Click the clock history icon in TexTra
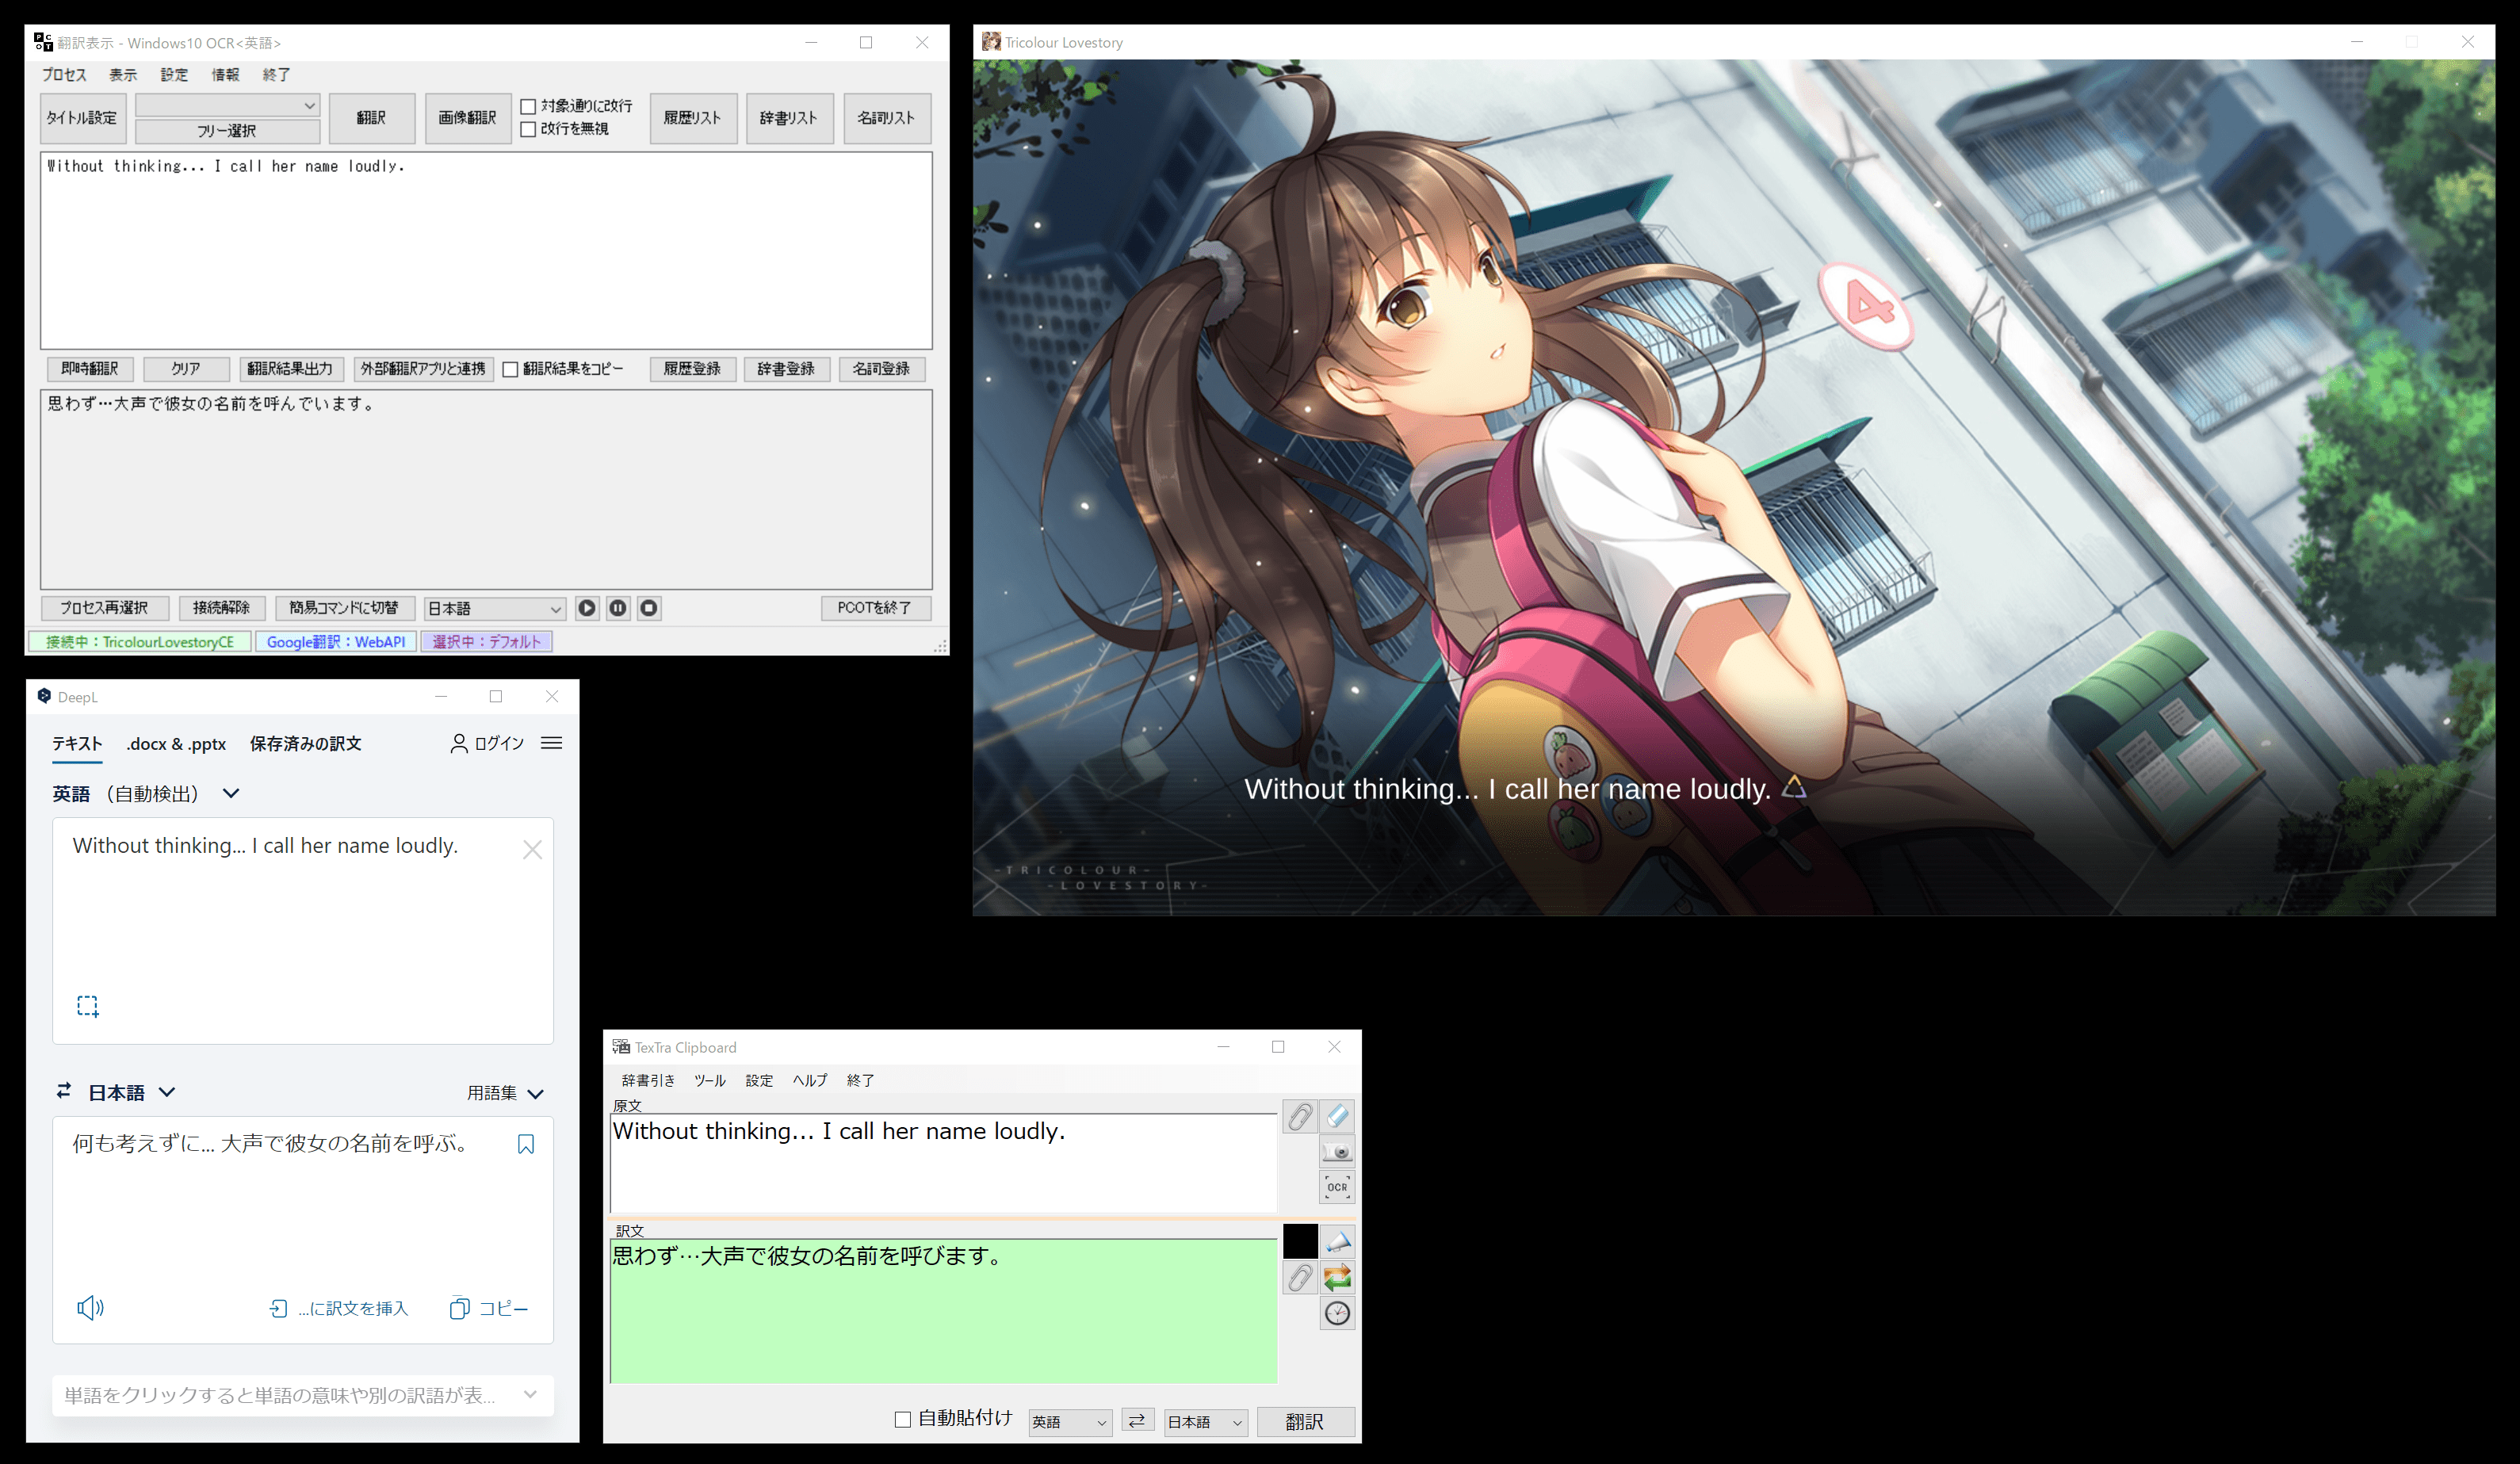The width and height of the screenshot is (2520, 1464). point(1337,1313)
